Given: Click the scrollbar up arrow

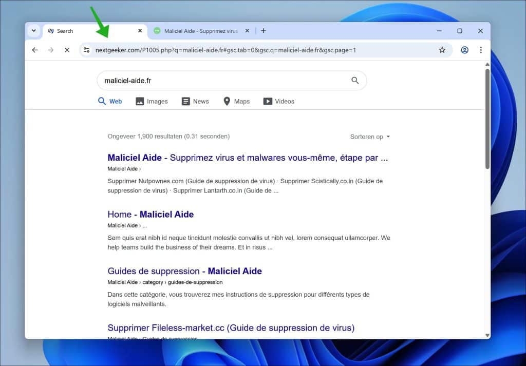Looking at the screenshot, I should click(x=487, y=64).
